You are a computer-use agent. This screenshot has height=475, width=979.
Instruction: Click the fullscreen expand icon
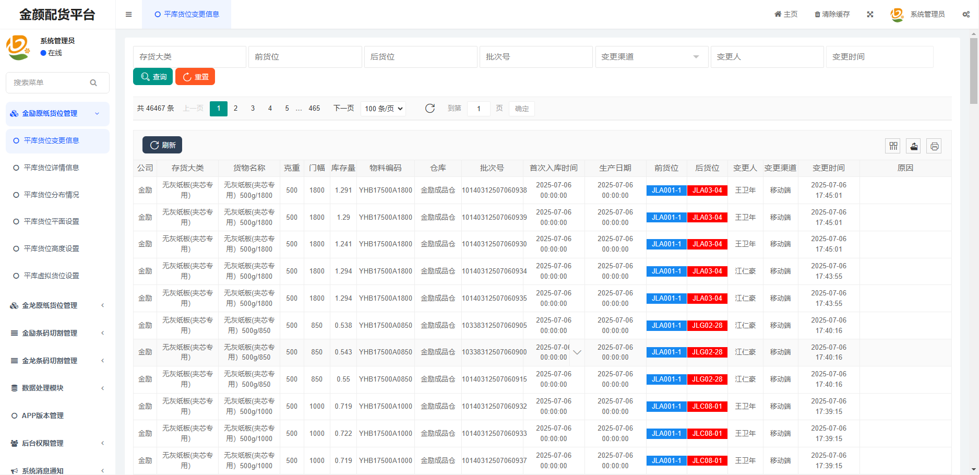(870, 15)
